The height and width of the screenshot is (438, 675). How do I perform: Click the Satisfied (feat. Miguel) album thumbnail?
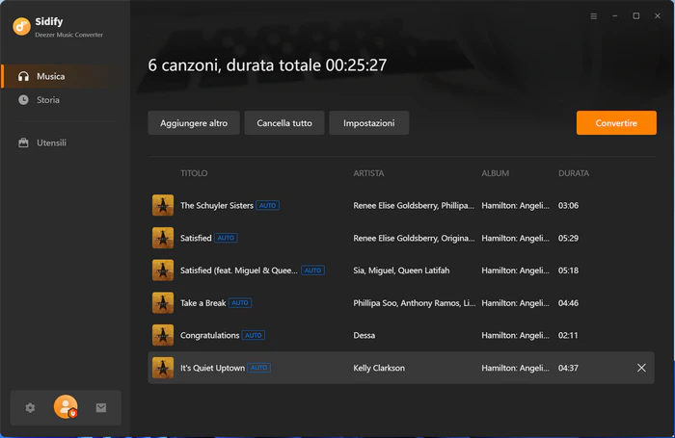(x=163, y=271)
